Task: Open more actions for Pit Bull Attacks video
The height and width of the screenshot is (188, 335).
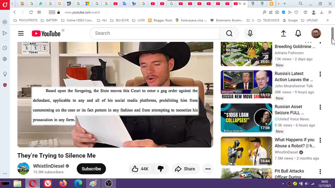Action: coord(320,172)
